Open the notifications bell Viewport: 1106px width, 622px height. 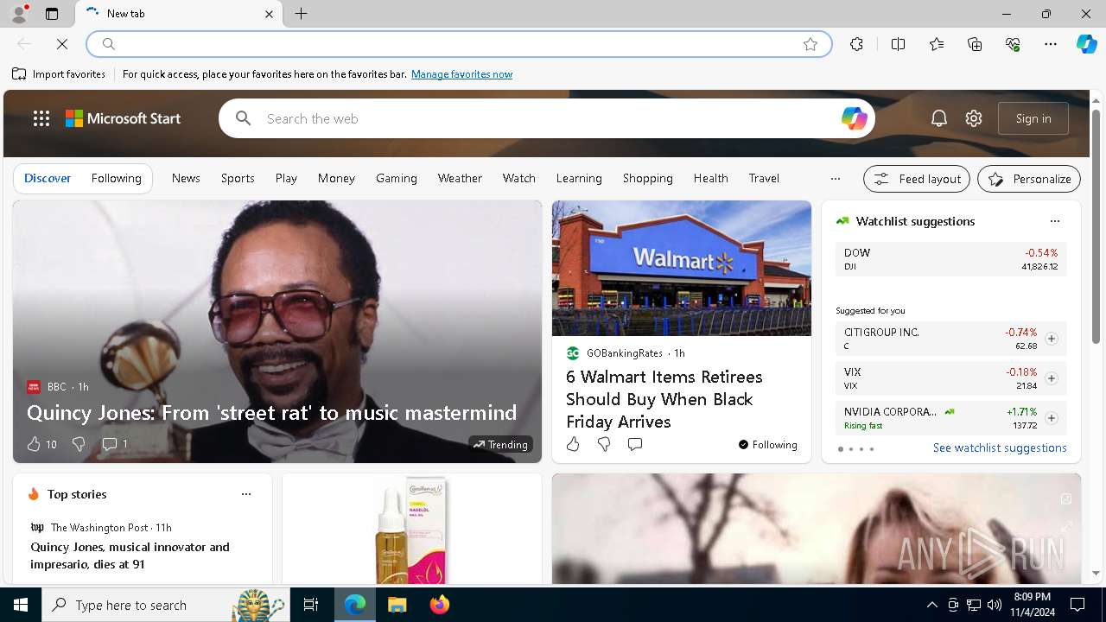click(x=939, y=118)
